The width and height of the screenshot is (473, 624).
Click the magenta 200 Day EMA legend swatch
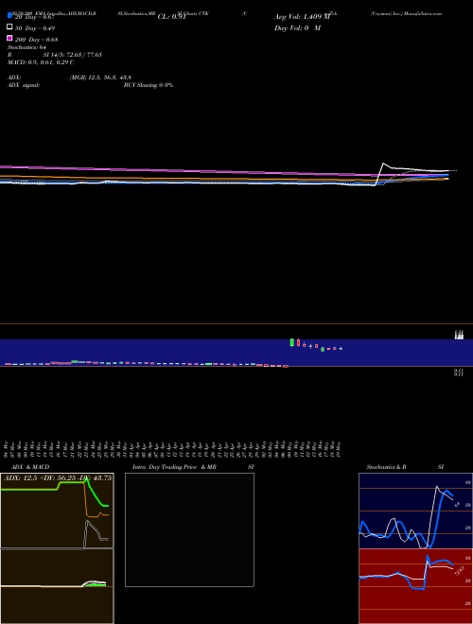pos(9,38)
